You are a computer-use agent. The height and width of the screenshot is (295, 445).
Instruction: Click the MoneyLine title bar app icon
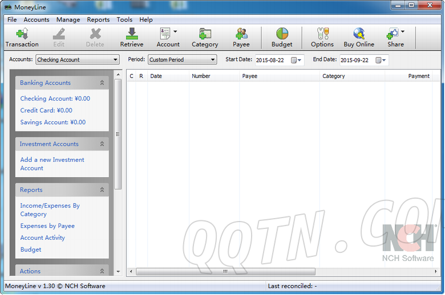point(8,7)
